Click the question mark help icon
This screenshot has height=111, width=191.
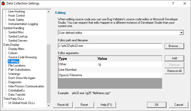tap(173, 3)
